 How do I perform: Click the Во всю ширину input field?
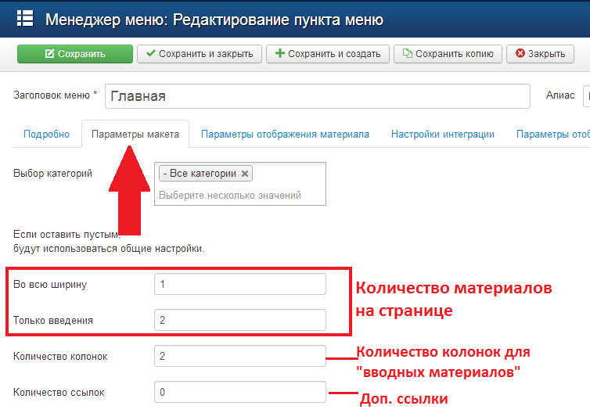point(239,284)
